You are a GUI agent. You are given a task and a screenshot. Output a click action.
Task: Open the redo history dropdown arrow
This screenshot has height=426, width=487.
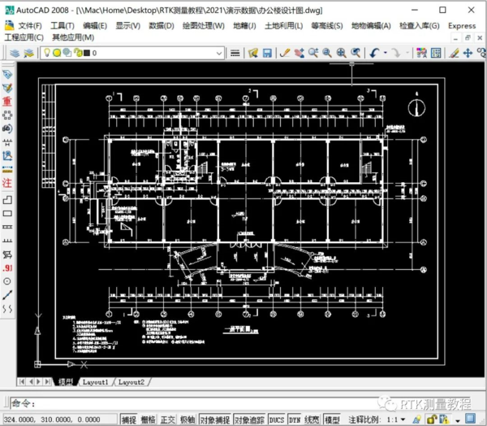pos(407,53)
